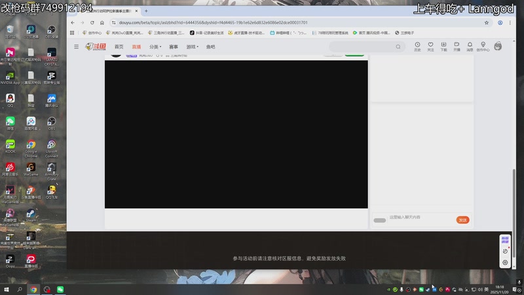Screen dimensions: 524x295
Task: Open the 赛事 events tab
Action: (x=174, y=47)
